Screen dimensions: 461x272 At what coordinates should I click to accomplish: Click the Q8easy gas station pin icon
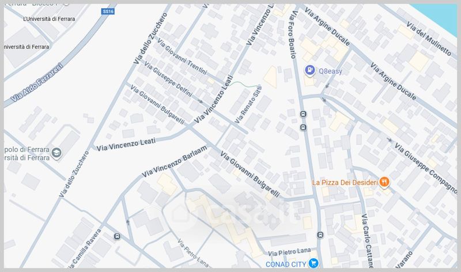309,70
